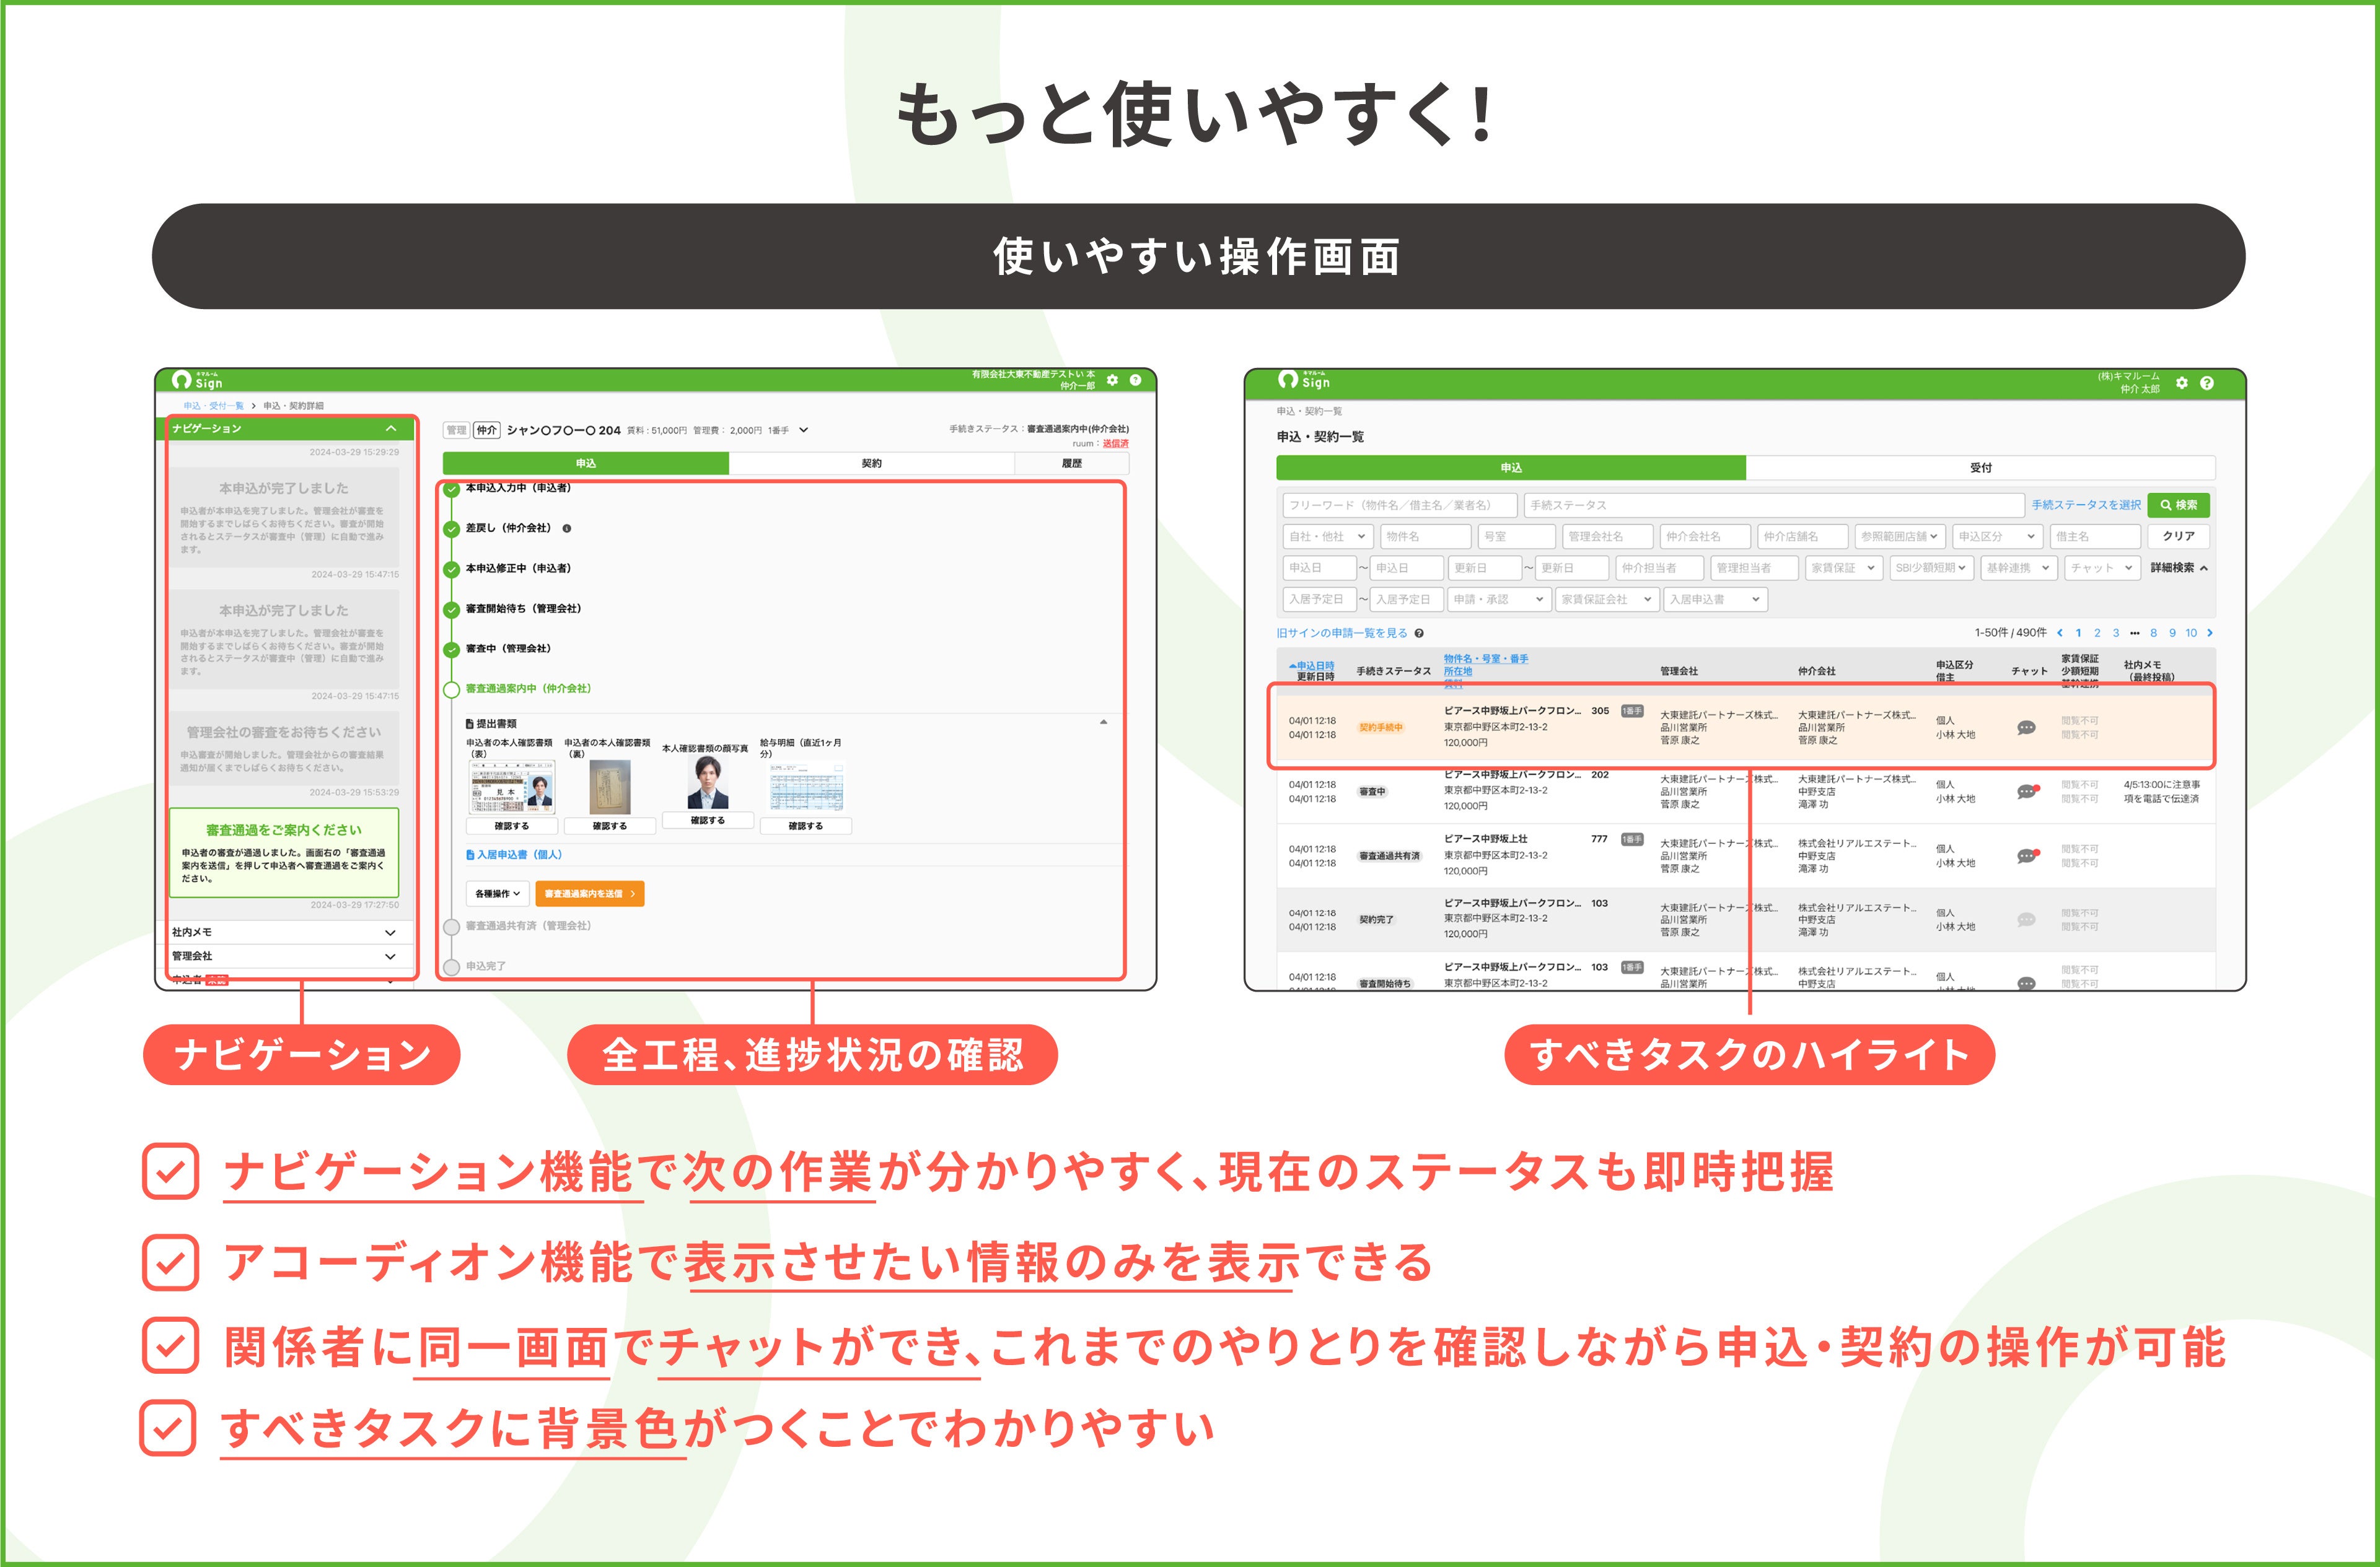The image size is (2380, 1567).
Task: Switch to the 受付 tab in list
Action: 1980,468
